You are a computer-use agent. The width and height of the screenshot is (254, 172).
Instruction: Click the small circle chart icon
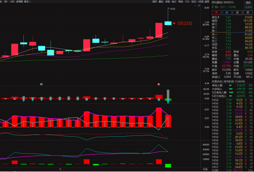[195, 5]
